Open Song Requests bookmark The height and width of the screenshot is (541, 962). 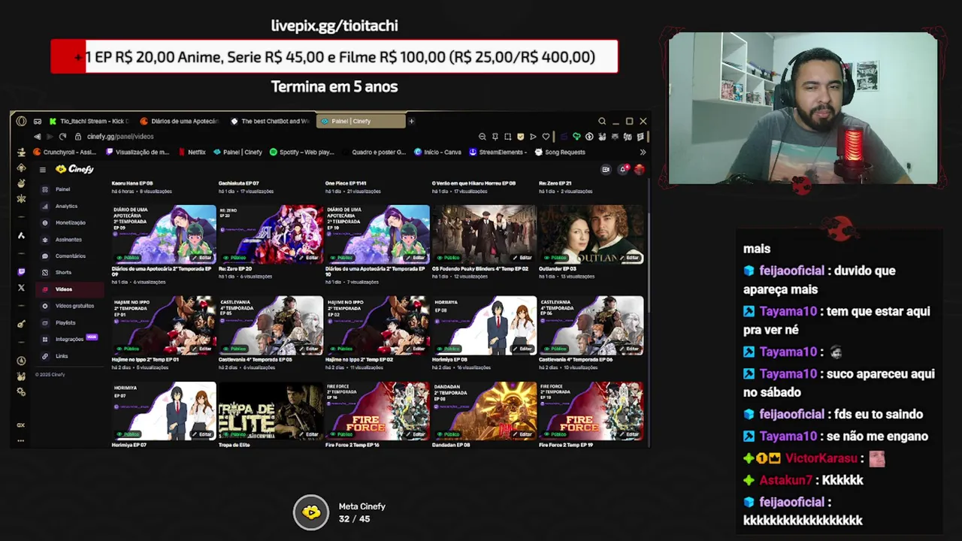559,152
